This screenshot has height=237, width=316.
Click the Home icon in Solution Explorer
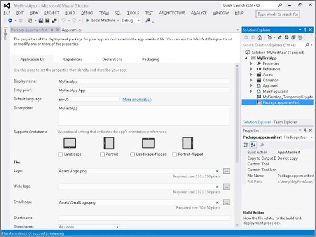(260, 37)
